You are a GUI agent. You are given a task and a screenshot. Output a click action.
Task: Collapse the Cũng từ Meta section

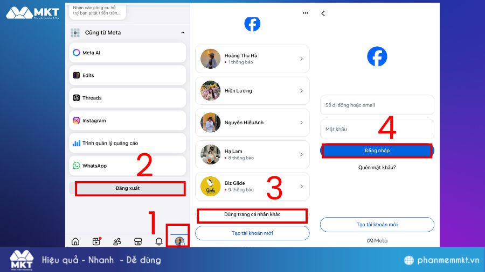click(183, 32)
